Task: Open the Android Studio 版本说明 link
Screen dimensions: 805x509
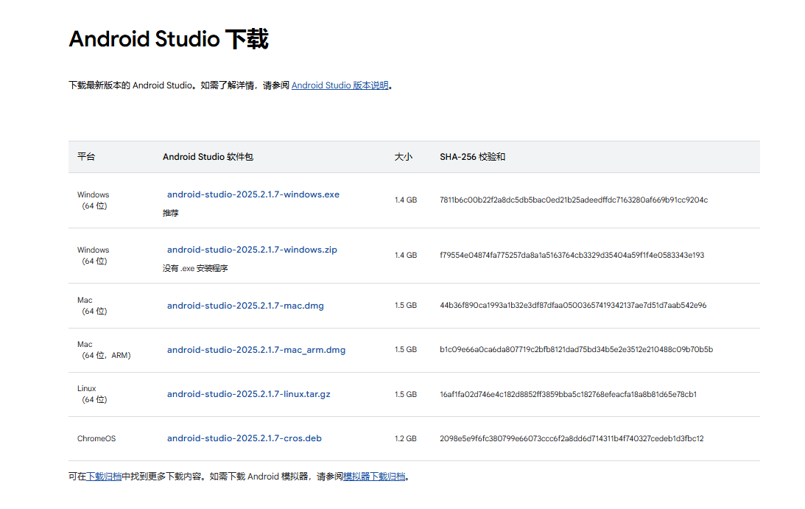Action: point(340,85)
